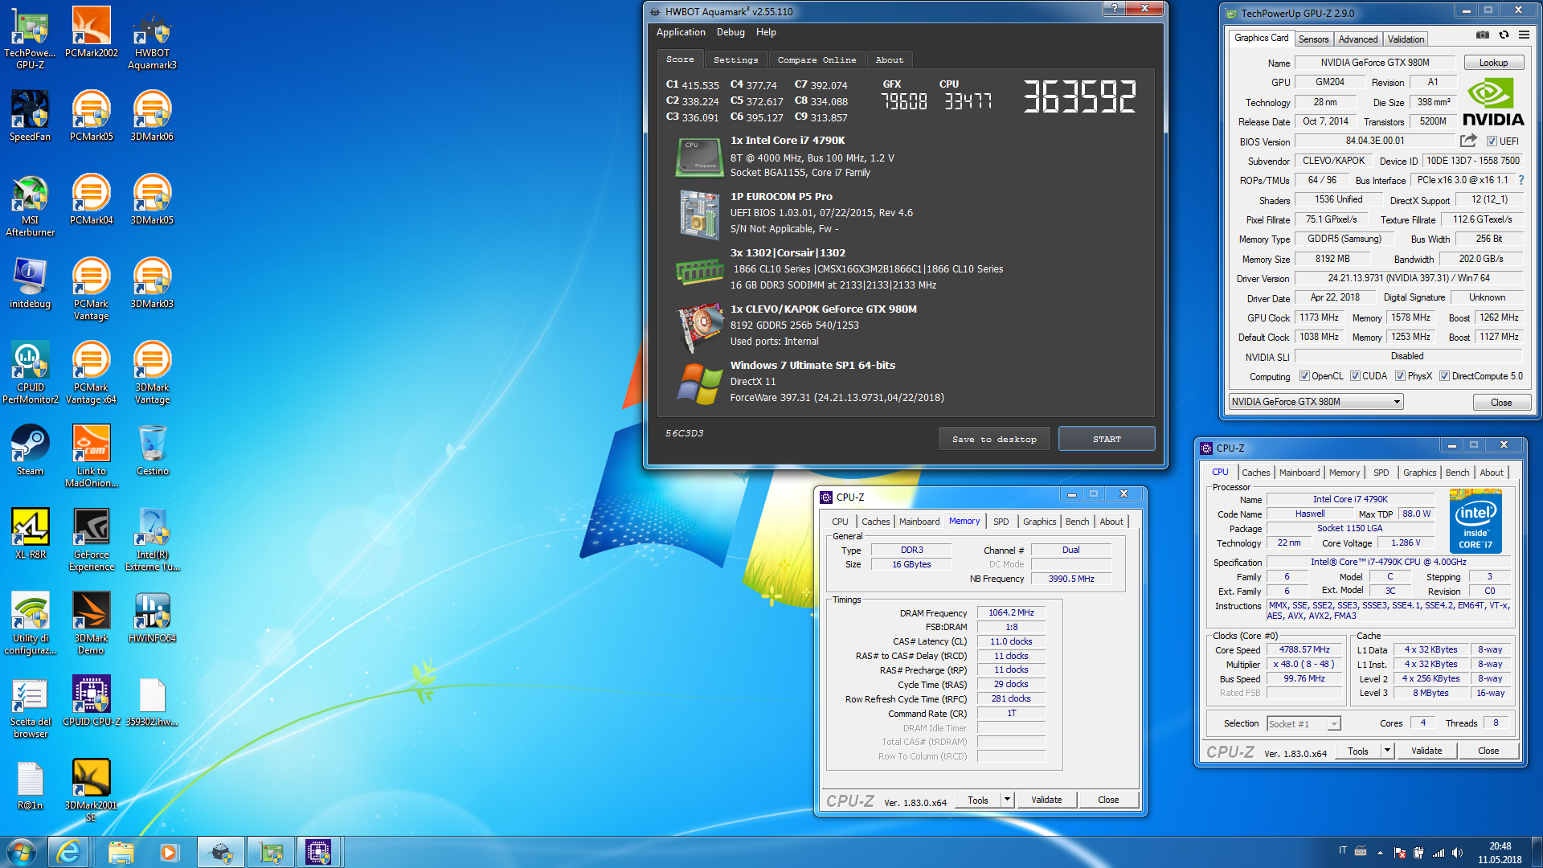Open the Cestino recycle bin
This screenshot has width=1543, height=868.
point(152,450)
